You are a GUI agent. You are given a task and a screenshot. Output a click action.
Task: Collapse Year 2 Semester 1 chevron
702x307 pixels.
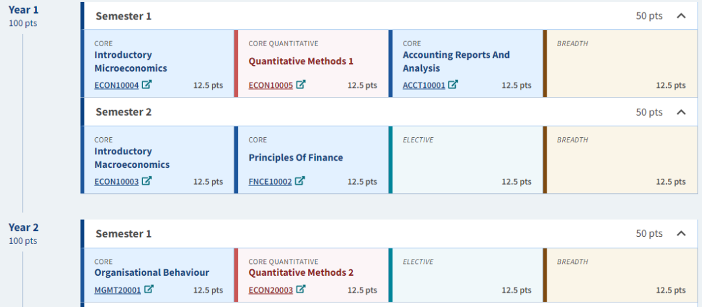click(x=681, y=234)
